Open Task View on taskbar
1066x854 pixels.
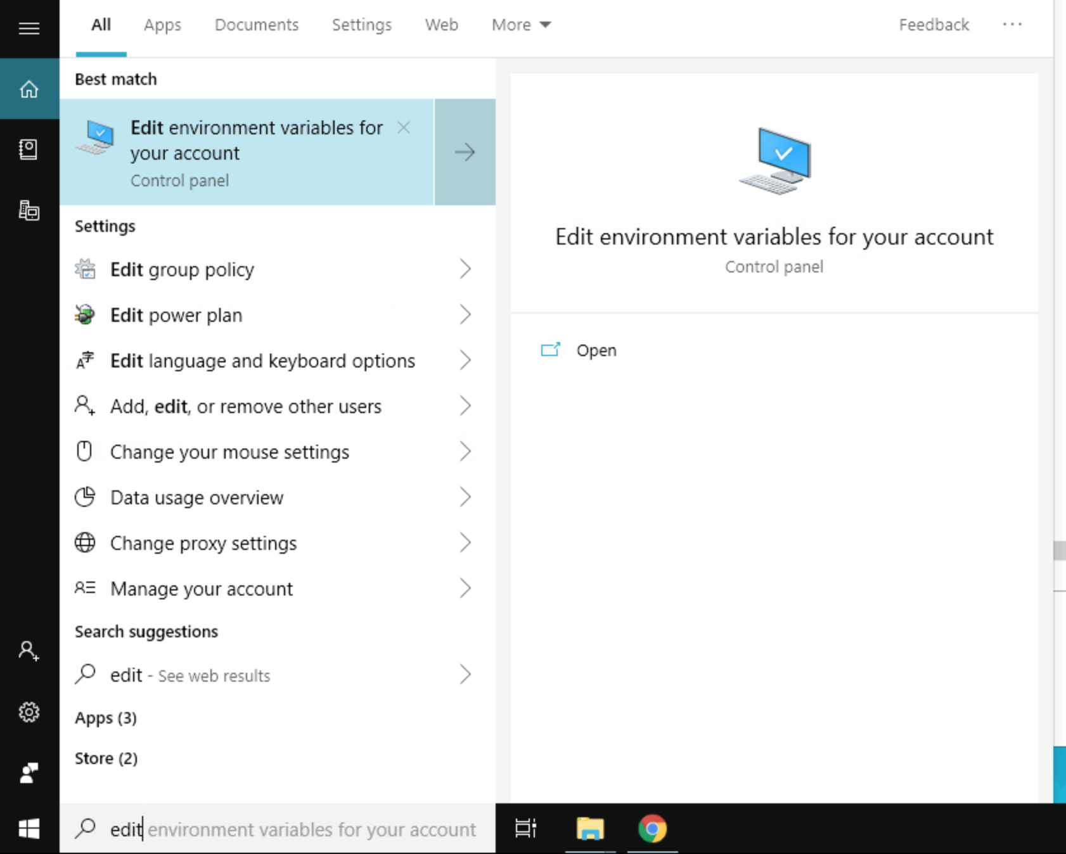[525, 828]
